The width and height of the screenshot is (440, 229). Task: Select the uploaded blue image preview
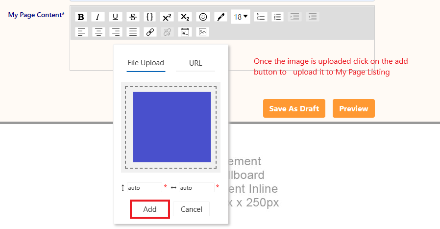click(x=171, y=127)
